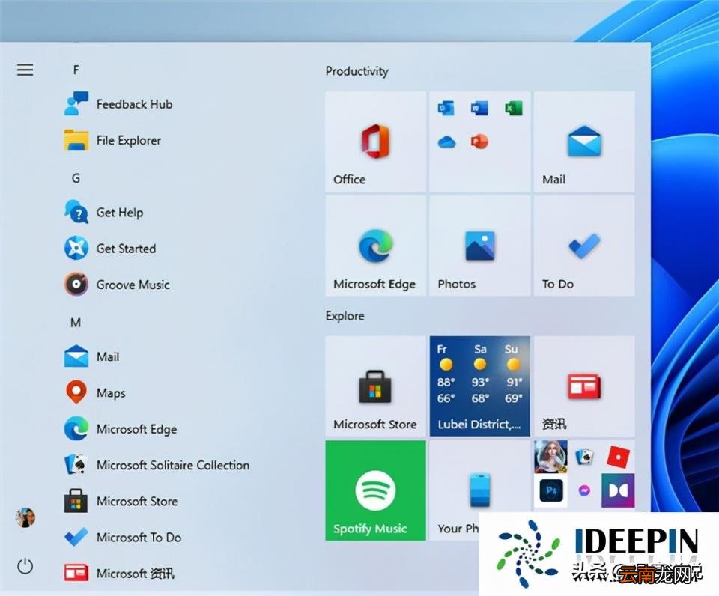
Task: Click the PowerPoint icon in the Office folder tile
Action: click(x=479, y=142)
